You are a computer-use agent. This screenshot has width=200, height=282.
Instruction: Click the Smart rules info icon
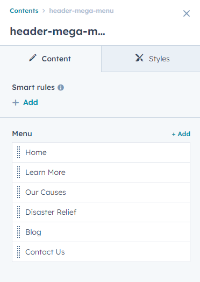coord(61,88)
